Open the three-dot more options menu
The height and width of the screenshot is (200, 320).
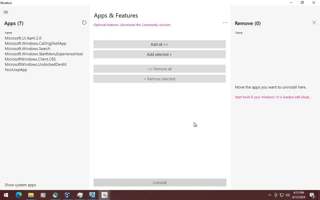pyautogui.click(x=225, y=23)
